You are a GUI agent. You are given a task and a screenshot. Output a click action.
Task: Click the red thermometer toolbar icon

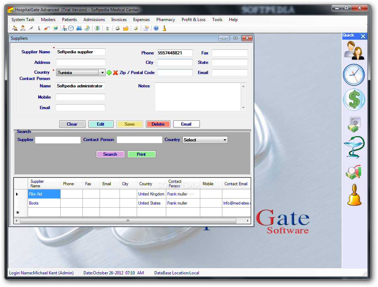coord(47,28)
